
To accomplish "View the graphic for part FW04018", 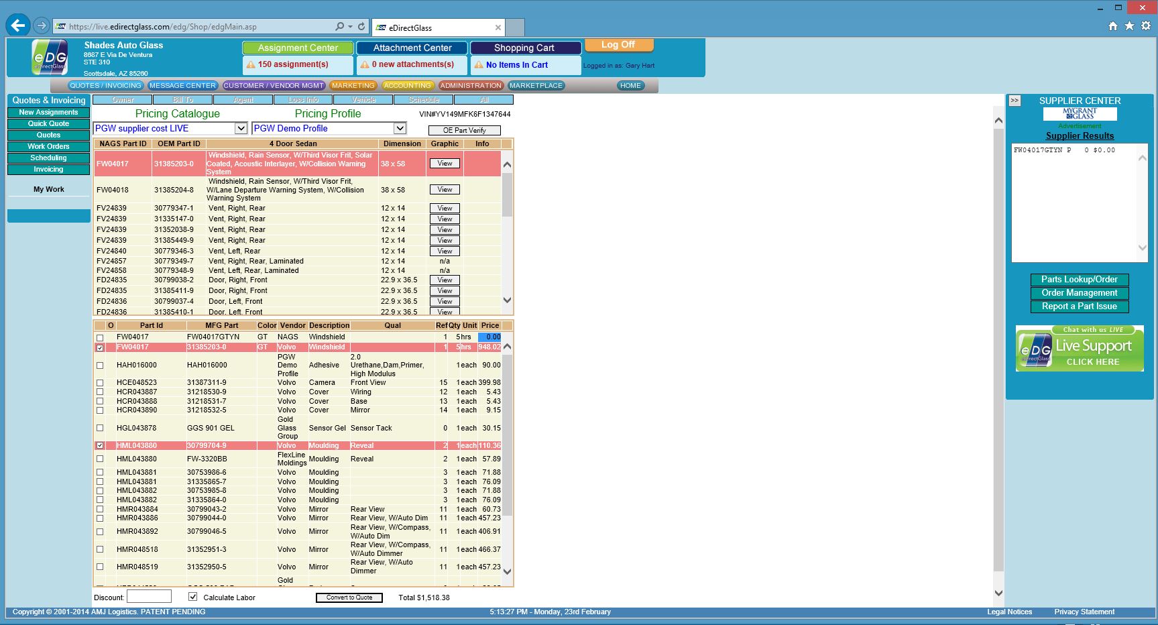I will click(x=445, y=190).
